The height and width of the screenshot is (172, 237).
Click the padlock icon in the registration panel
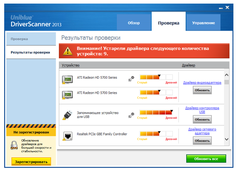click(x=14, y=145)
